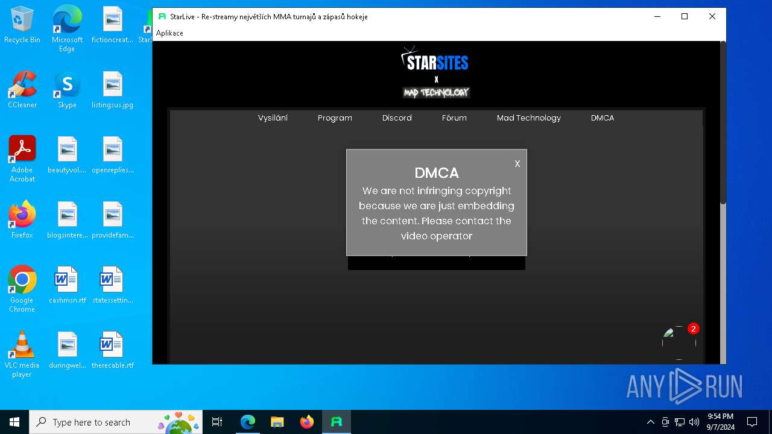Open beautyvol... image file on desktop
This screenshot has height=434, width=772.
[x=67, y=156]
